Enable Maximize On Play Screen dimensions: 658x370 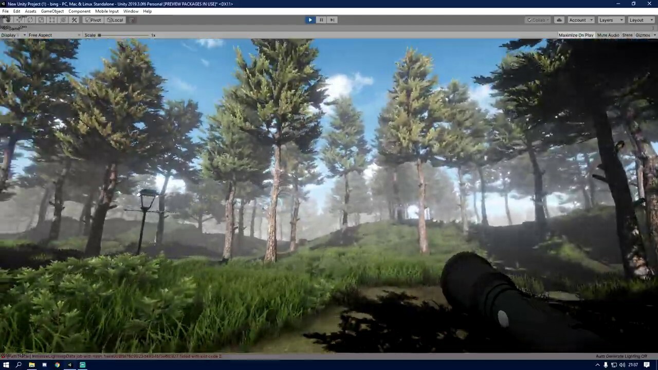[576, 35]
